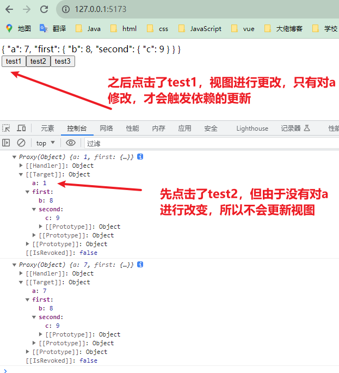Image resolution: width=339 pixels, height=373 pixels.
Task: Switch to the 控制台 tab
Action: click(77, 129)
